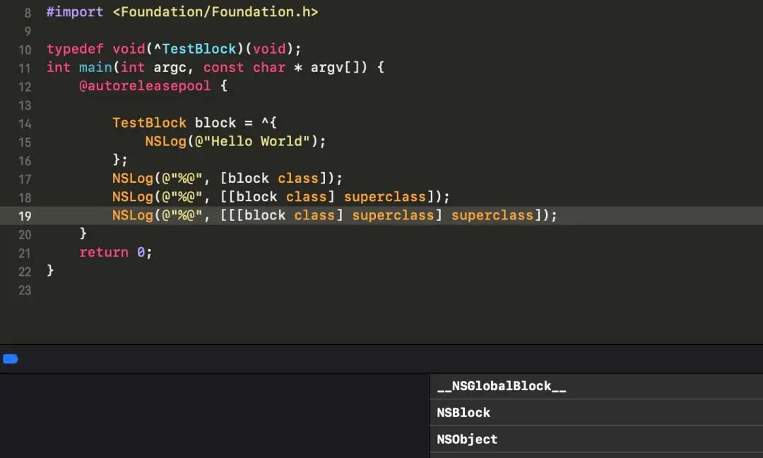Click the argc parameter name
Image resolution: width=763 pixels, height=458 pixels.
tap(170, 67)
